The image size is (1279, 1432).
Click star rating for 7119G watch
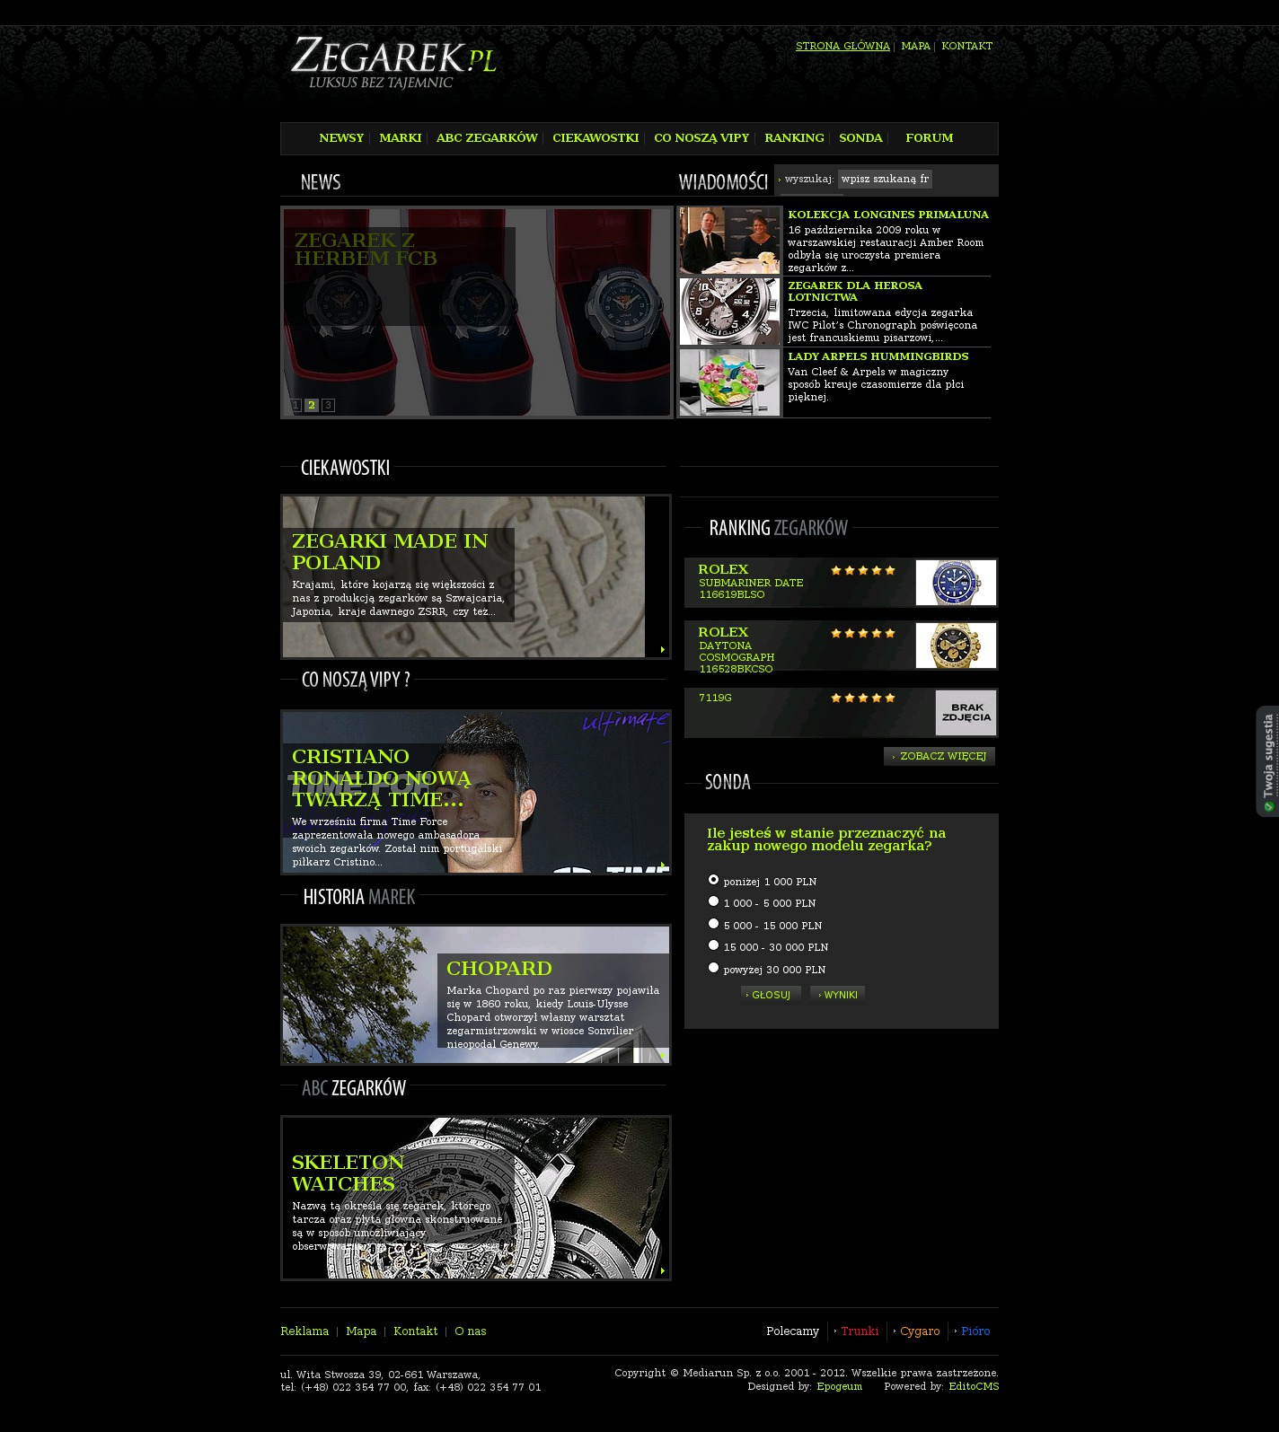(x=863, y=698)
